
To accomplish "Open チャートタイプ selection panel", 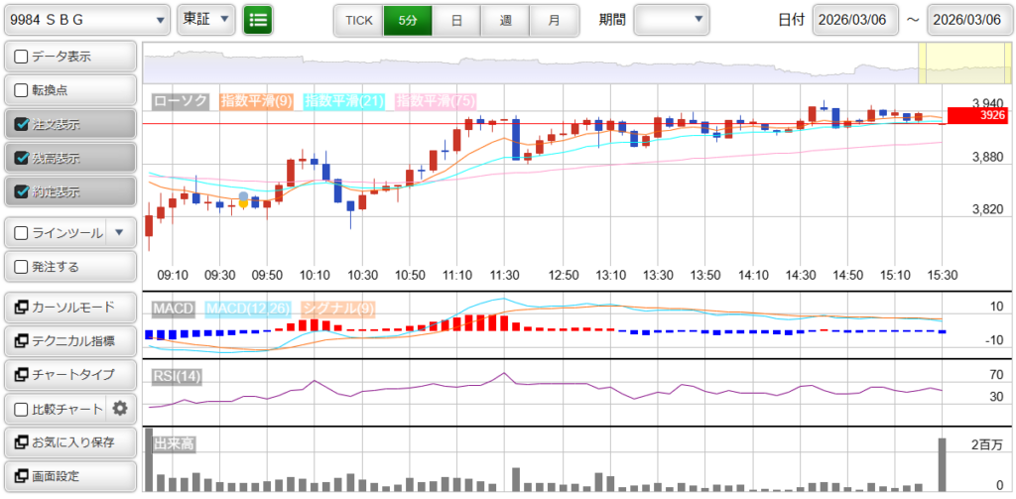I will 69,374.
